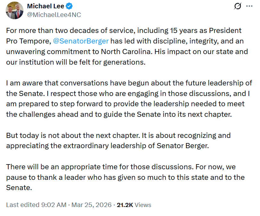Click paragraph starting 'There will be an appropriate'

click(126, 177)
